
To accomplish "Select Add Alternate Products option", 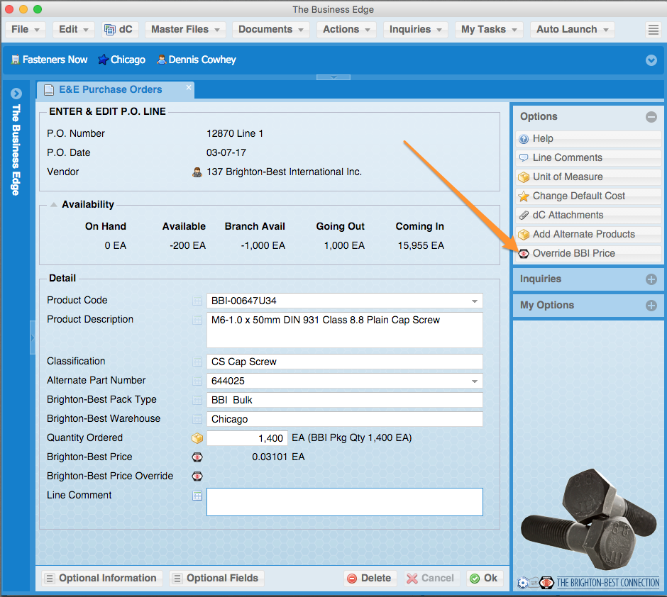I will tap(588, 234).
